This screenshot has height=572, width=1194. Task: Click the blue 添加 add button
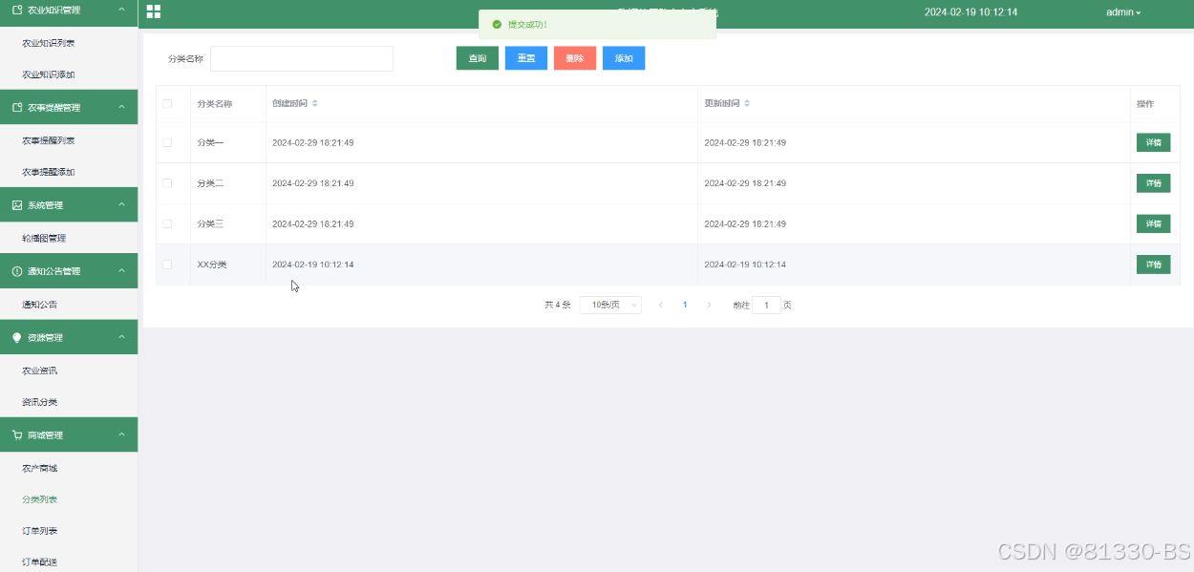tap(624, 58)
